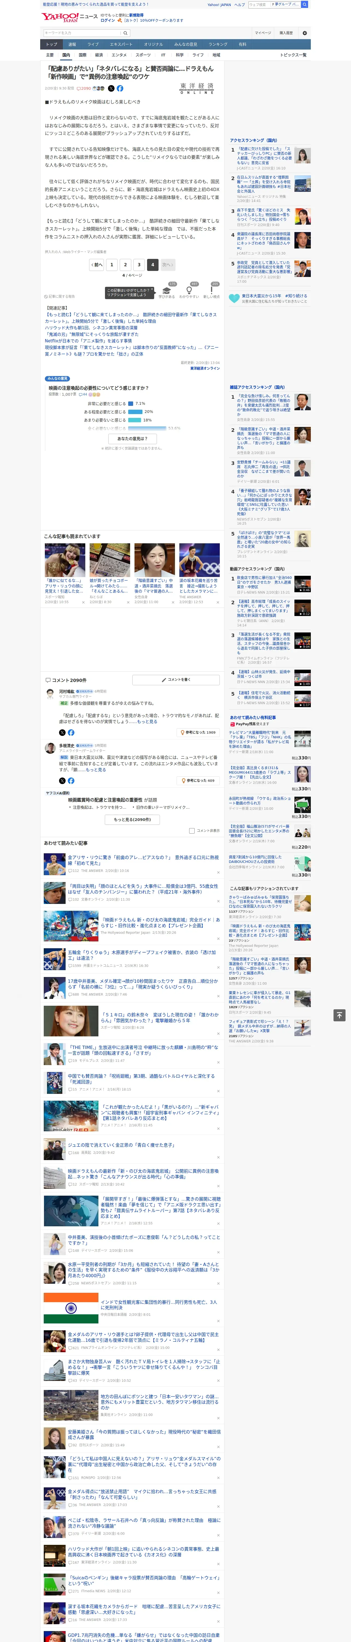Screen dimensions: 351x1642
Task: Open the エキスパート navigation tab
Action: [x=121, y=45]
